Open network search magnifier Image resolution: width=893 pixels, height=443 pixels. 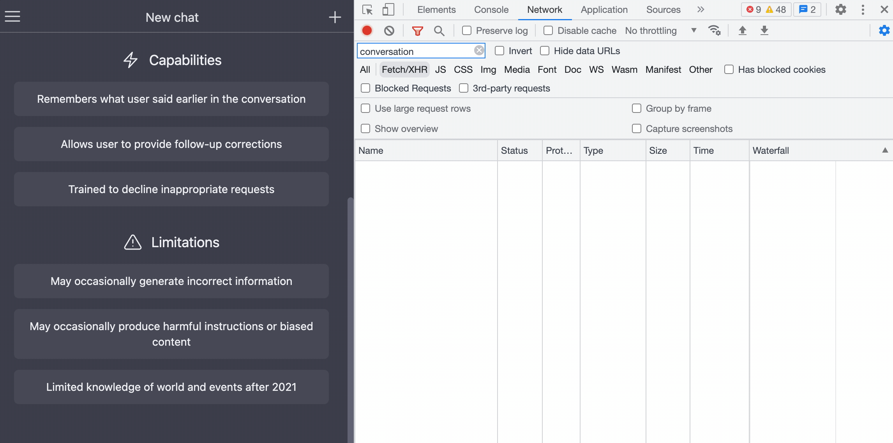tap(439, 30)
